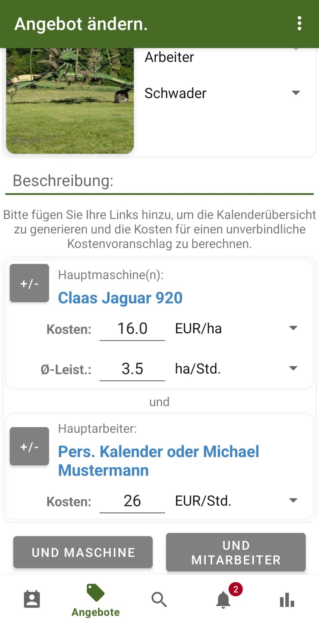
Task: Switch to the Angebote tab
Action: 96,600
